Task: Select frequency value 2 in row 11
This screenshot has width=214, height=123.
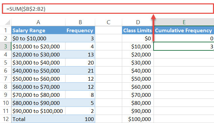Action: [x=80, y=111]
